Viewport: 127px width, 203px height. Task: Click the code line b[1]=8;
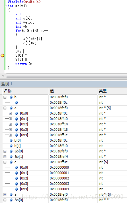tap(22, 59)
